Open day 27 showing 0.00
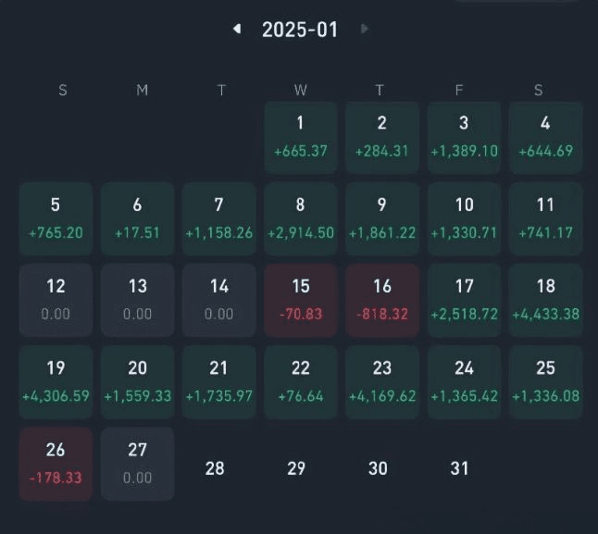Screen dimensions: 598x534 (137, 463)
